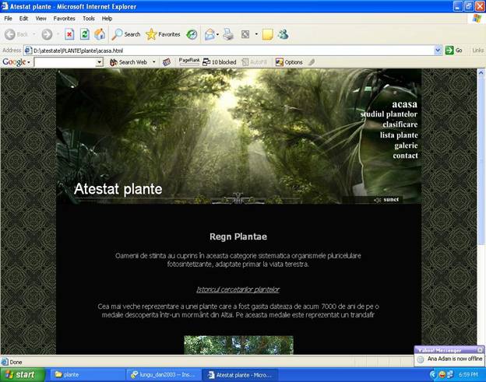The image size is (486, 382).
Task: Click the Messenger icon in toolbar
Action: point(283,34)
